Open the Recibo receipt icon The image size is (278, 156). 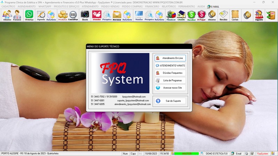tap(223, 15)
